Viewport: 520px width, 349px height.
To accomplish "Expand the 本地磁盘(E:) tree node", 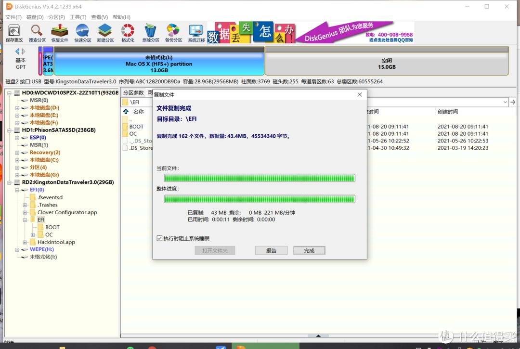I will pyautogui.click(x=17, y=116).
